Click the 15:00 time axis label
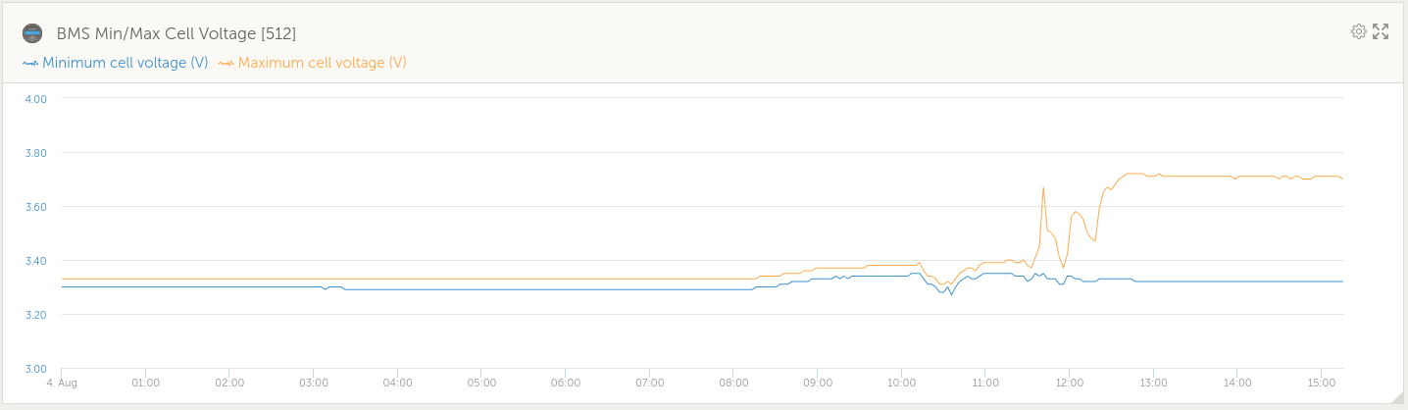This screenshot has width=1408, height=410. (1322, 383)
